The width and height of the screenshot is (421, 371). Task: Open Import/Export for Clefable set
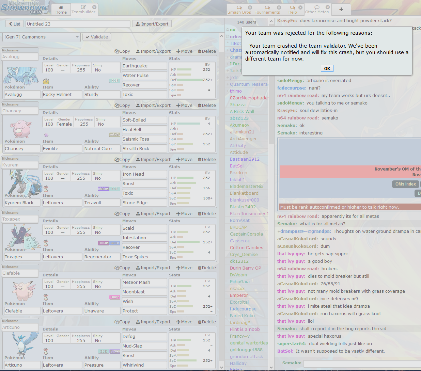[153, 268]
